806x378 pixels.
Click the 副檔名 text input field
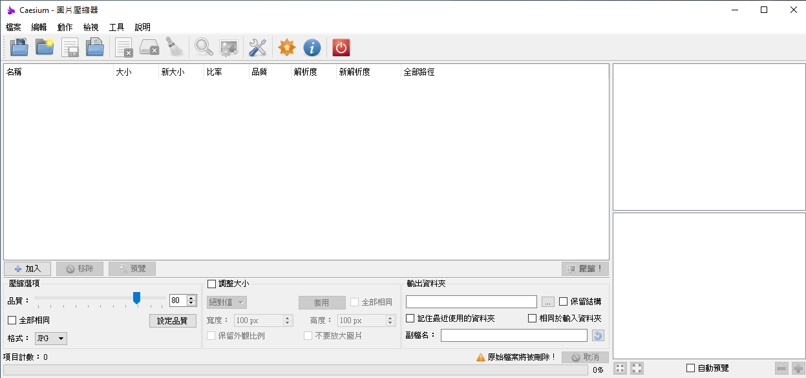(x=514, y=335)
